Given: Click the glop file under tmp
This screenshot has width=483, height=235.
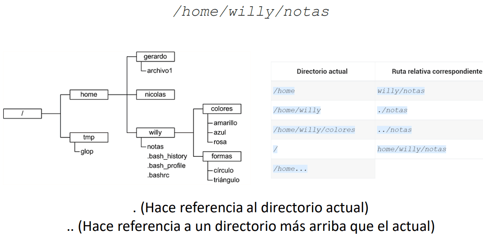Looking at the screenshot, I should tap(87, 152).
